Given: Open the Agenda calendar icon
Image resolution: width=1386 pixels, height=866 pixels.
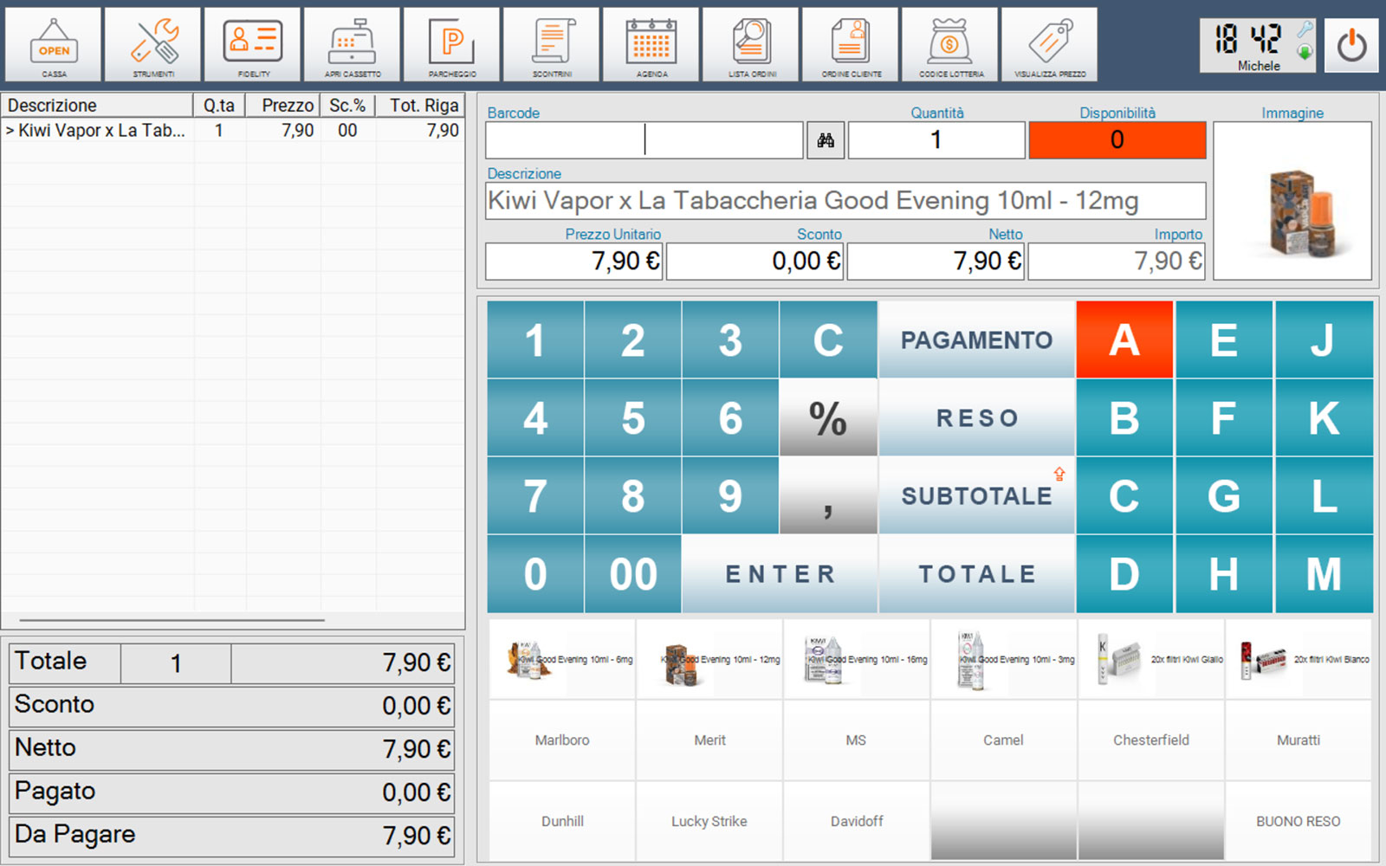Looking at the screenshot, I should (651, 45).
